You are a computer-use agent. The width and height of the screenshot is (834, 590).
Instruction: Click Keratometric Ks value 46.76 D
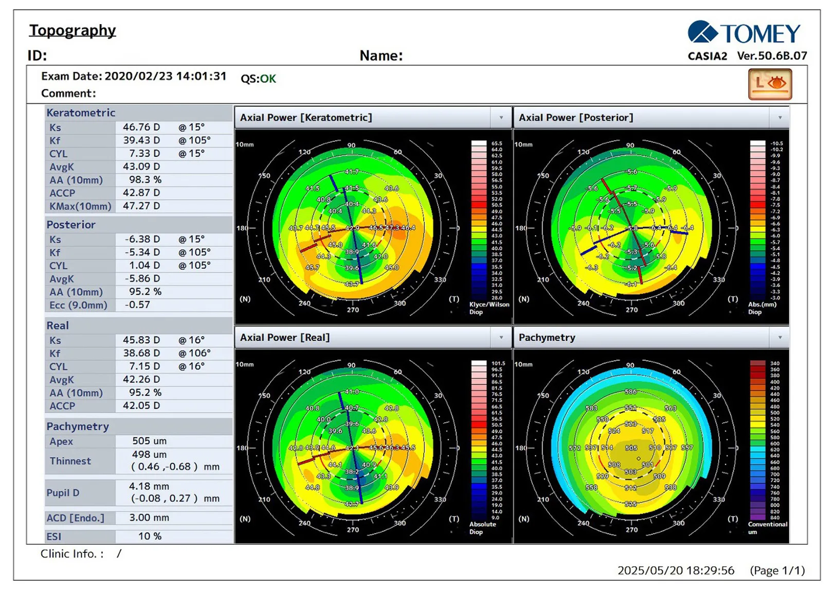(141, 127)
